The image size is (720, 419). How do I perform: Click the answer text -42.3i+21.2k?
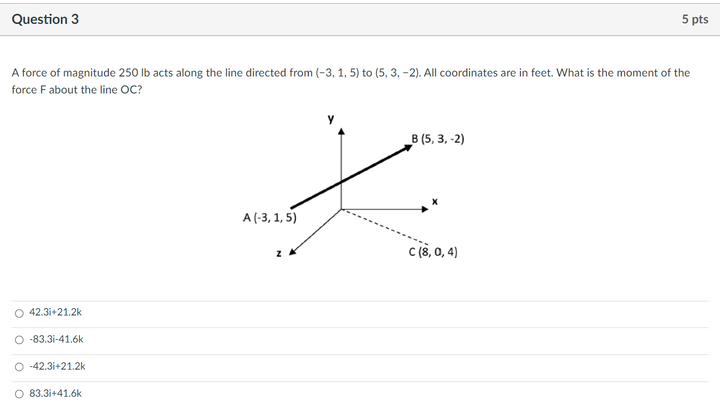pyautogui.click(x=57, y=366)
